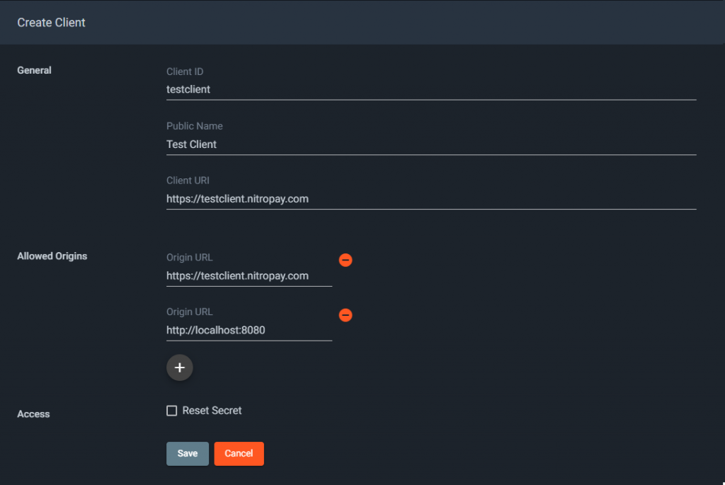Remove the localhost:8080 origin URL
The width and height of the screenshot is (725, 485).
click(x=346, y=315)
